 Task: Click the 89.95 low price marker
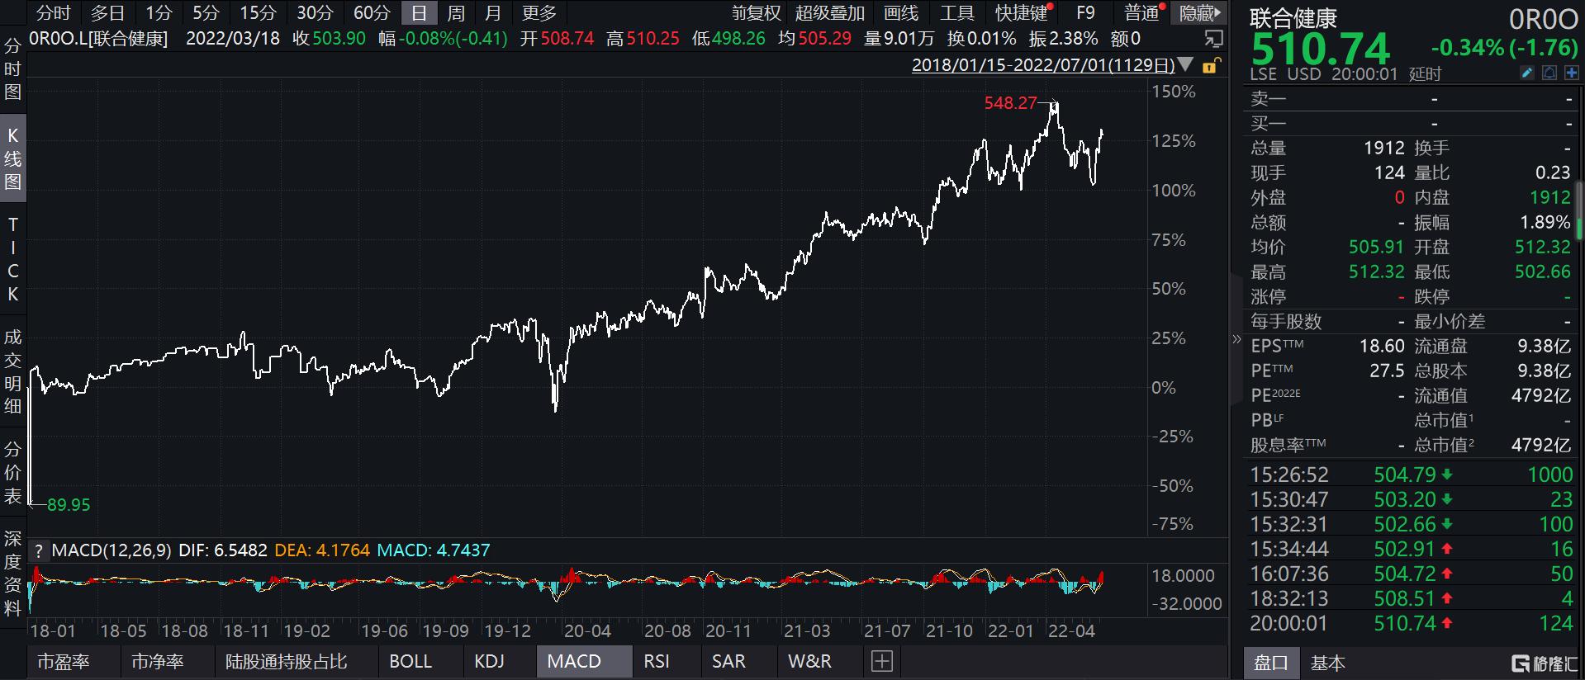click(x=69, y=504)
